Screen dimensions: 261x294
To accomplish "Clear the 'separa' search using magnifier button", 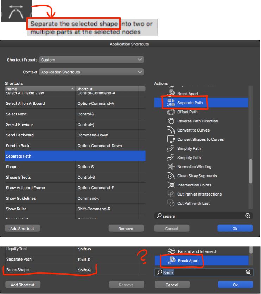I will tap(248, 216).
